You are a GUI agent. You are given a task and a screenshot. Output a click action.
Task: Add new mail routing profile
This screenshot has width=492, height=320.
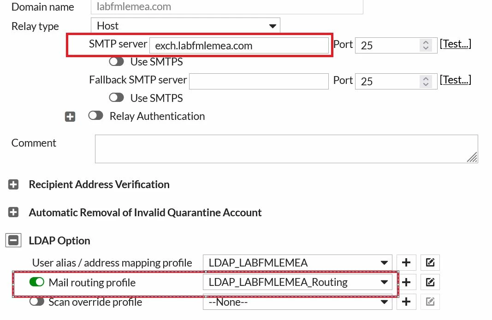[x=406, y=282]
